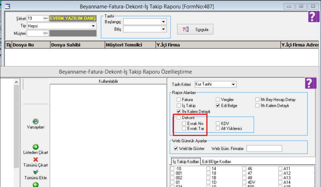Open the Tarih Kriteri dropdown
The height and width of the screenshot is (187, 321).
pyautogui.click(x=233, y=84)
